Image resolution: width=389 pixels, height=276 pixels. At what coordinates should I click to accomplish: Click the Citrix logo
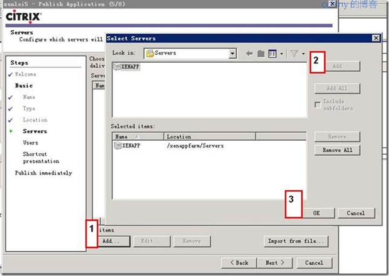pos(24,17)
